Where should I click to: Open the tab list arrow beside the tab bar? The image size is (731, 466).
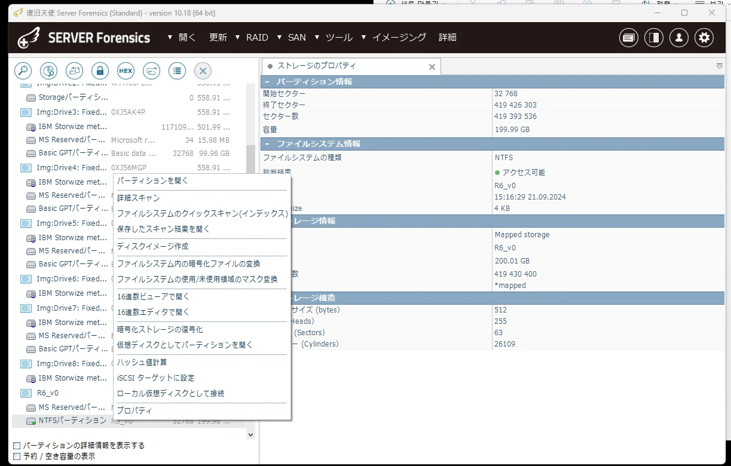tap(719, 66)
